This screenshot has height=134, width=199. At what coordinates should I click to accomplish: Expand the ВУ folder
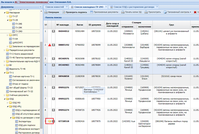tap(5, 65)
